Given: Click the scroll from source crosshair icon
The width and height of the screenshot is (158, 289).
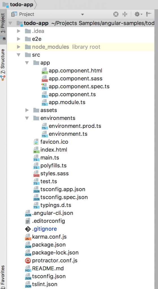Looking at the screenshot, I should [x=116, y=14].
